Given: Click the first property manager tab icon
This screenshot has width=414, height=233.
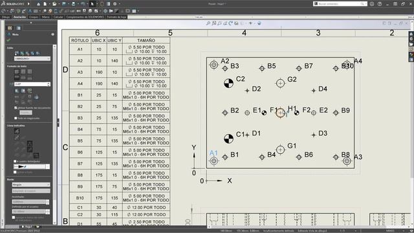Looking at the screenshot, I should tap(10, 28).
